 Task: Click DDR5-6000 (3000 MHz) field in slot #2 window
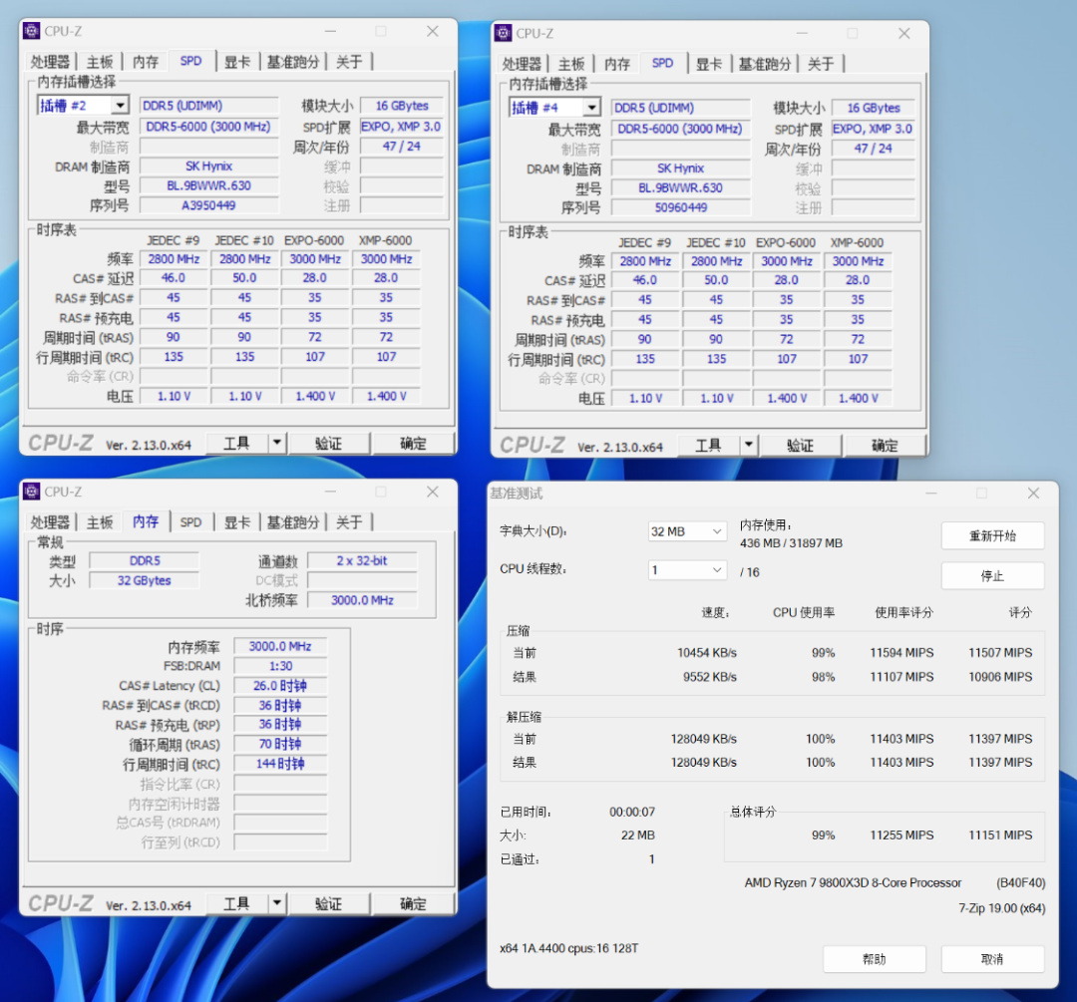[x=208, y=127]
